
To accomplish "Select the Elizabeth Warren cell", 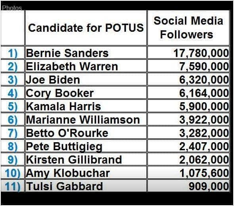I will [x=86, y=66].
